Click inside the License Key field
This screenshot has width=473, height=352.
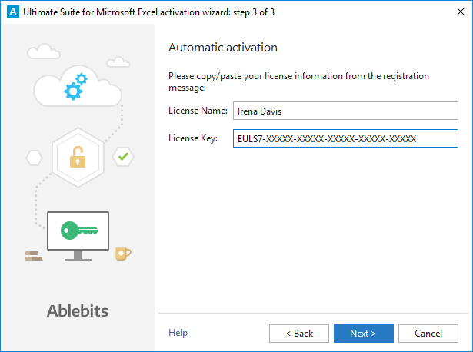[345, 138]
